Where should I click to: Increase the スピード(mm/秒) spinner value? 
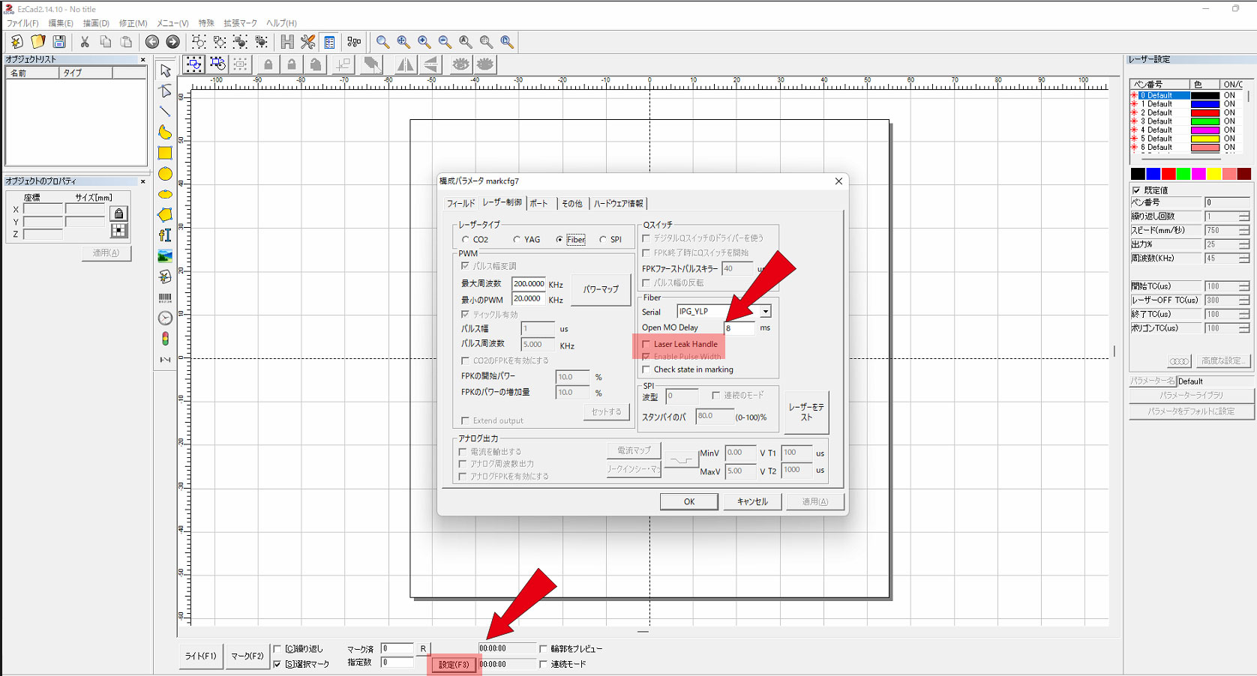(x=1244, y=228)
